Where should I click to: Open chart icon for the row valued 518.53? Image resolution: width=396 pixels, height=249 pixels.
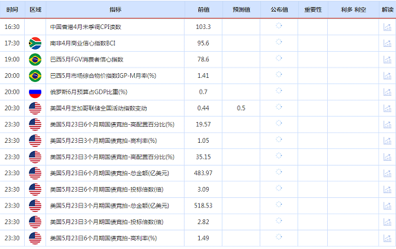click(387, 206)
